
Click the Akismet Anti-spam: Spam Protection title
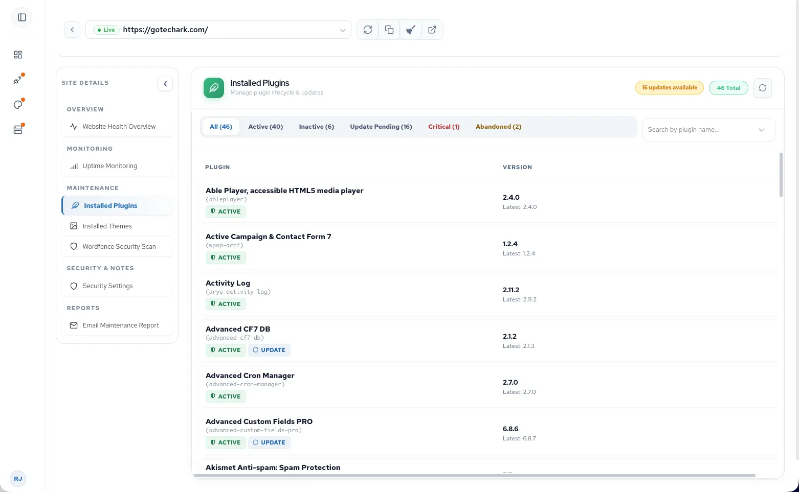pos(273,467)
